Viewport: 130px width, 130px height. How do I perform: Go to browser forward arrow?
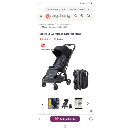click(46, 119)
